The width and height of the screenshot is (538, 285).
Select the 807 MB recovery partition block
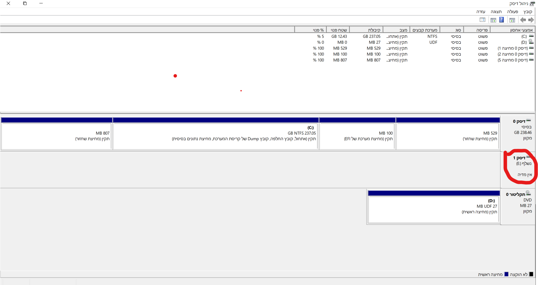click(57, 134)
